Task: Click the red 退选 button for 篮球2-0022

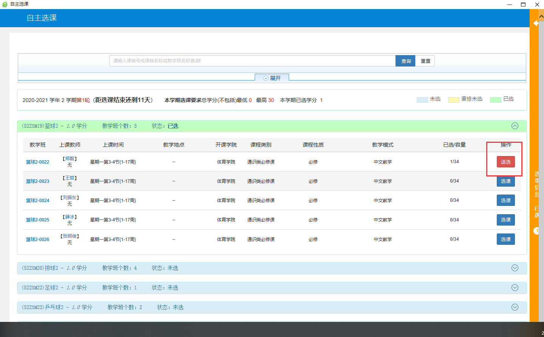Action: (505, 162)
